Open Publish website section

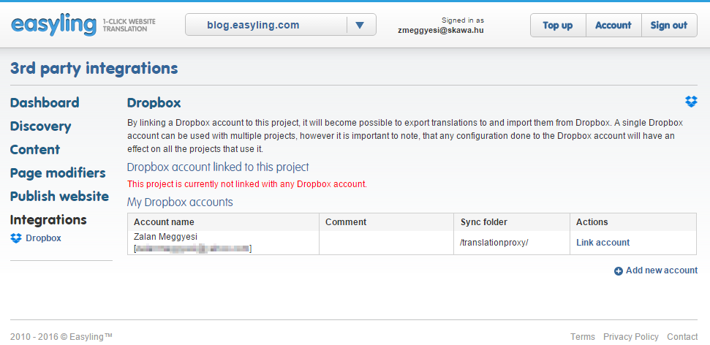pos(59,197)
